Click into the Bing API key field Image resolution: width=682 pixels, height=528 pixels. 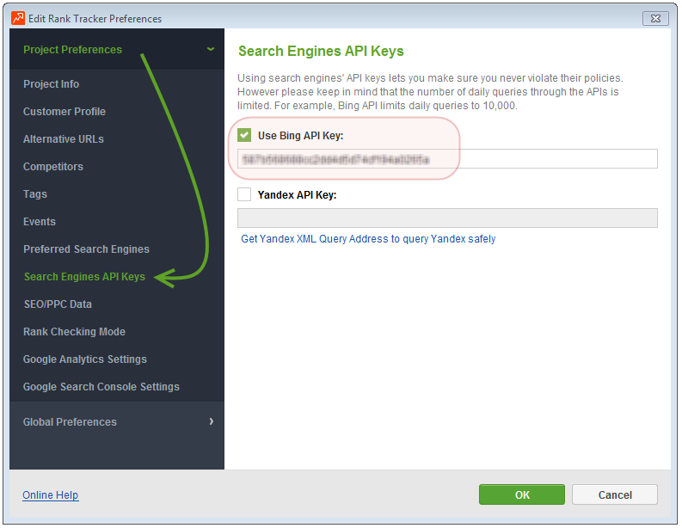(447, 159)
